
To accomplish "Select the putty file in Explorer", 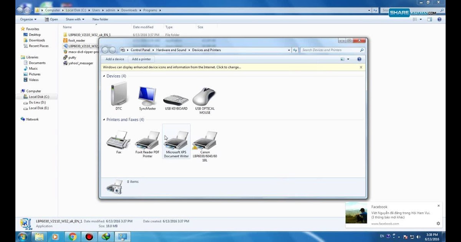I will point(72,58).
